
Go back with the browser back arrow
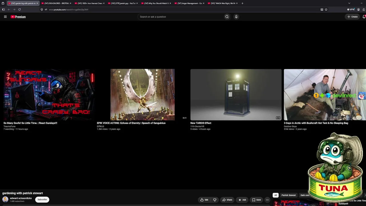[x=9, y=9]
